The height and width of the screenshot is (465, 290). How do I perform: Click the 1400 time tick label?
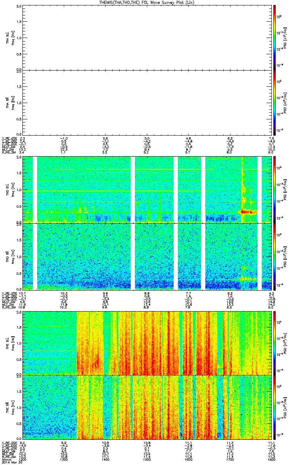click(106, 459)
